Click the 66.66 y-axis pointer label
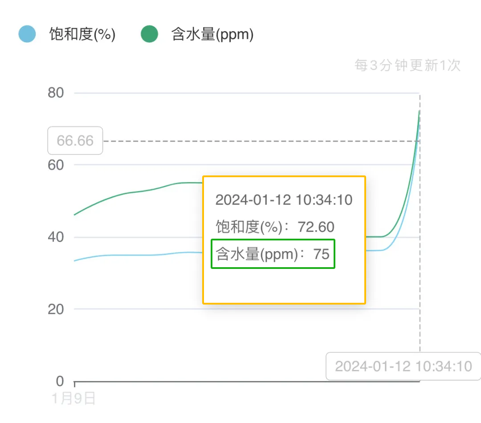The height and width of the screenshot is (423, 481). point(75,141)
